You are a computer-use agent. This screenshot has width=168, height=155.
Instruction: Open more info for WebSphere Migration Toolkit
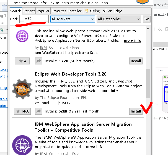95,147
